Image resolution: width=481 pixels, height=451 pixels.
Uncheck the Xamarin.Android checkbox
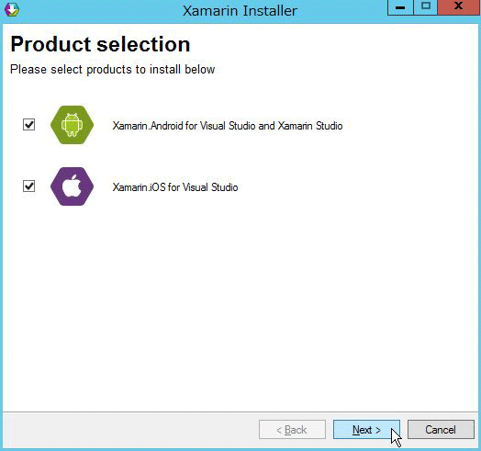28,125
